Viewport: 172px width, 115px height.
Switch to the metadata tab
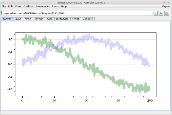(62, 19)
